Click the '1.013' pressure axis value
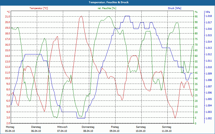This screenshot has width=215, height=134. [x=209, y=48]
